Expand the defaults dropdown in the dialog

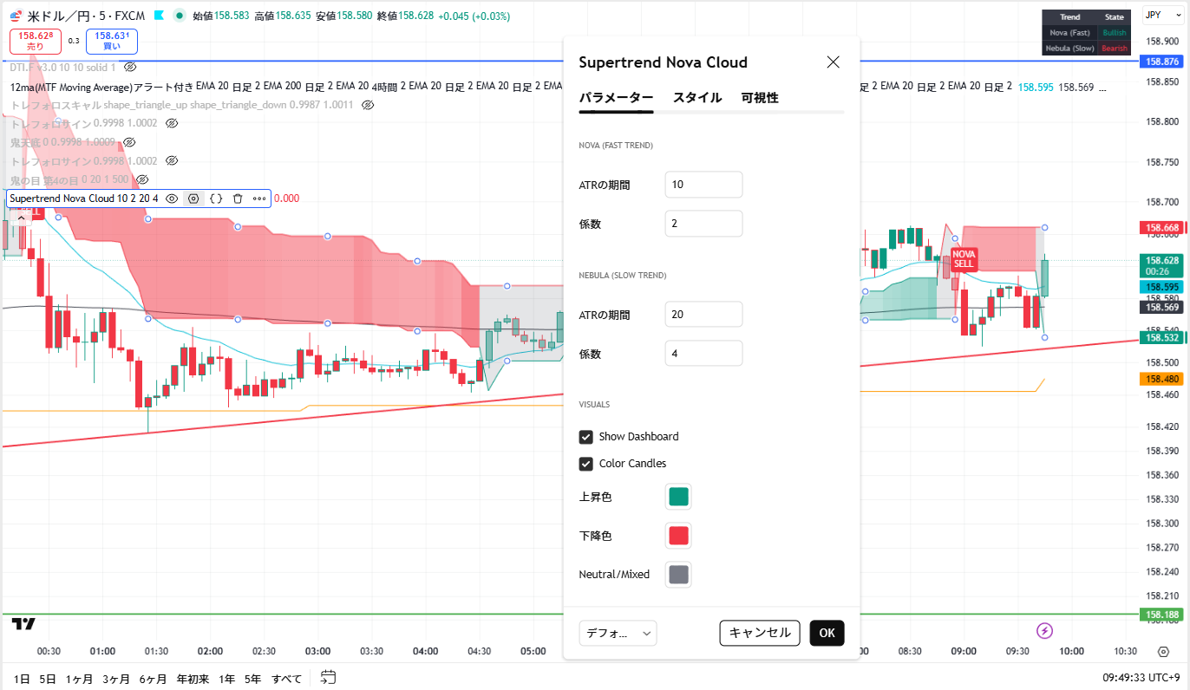tap(618, 633)
